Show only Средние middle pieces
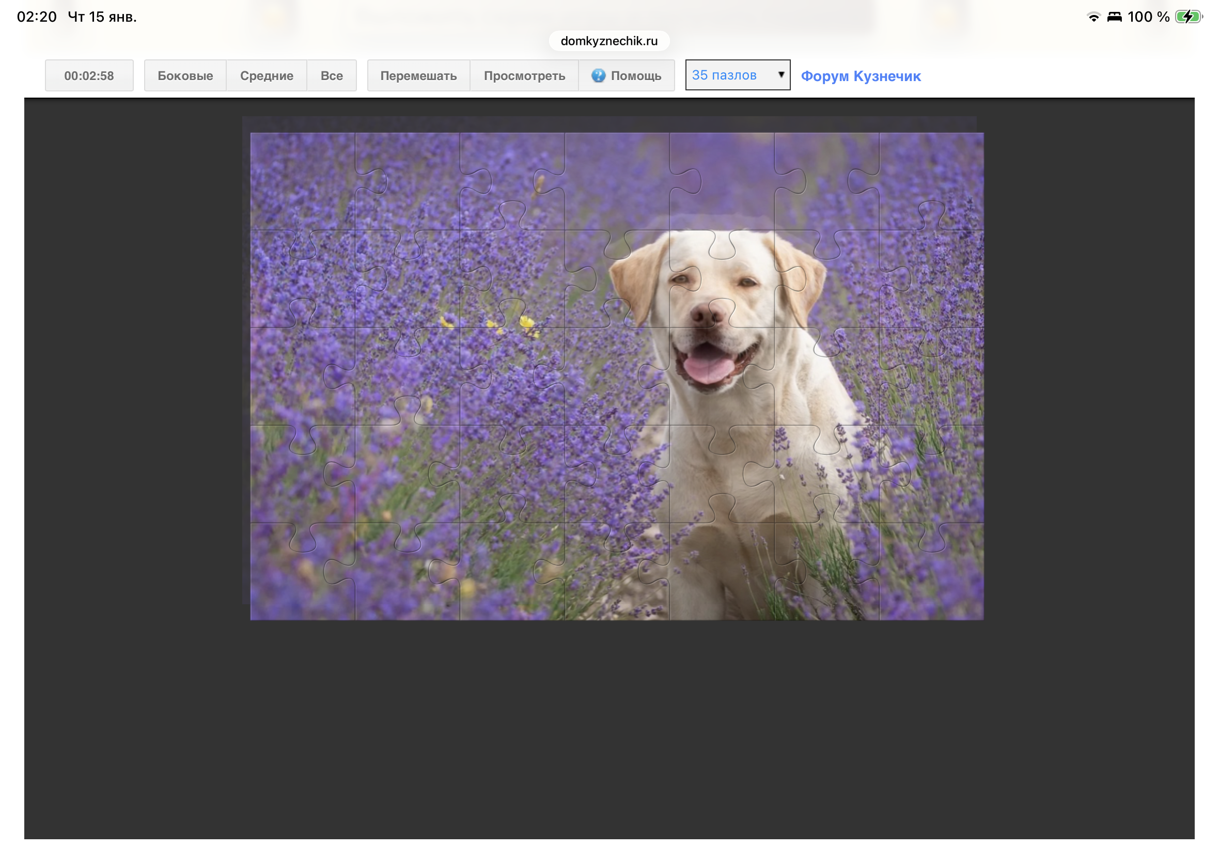The image size is (1219, 847). click(x=267, y=76)
